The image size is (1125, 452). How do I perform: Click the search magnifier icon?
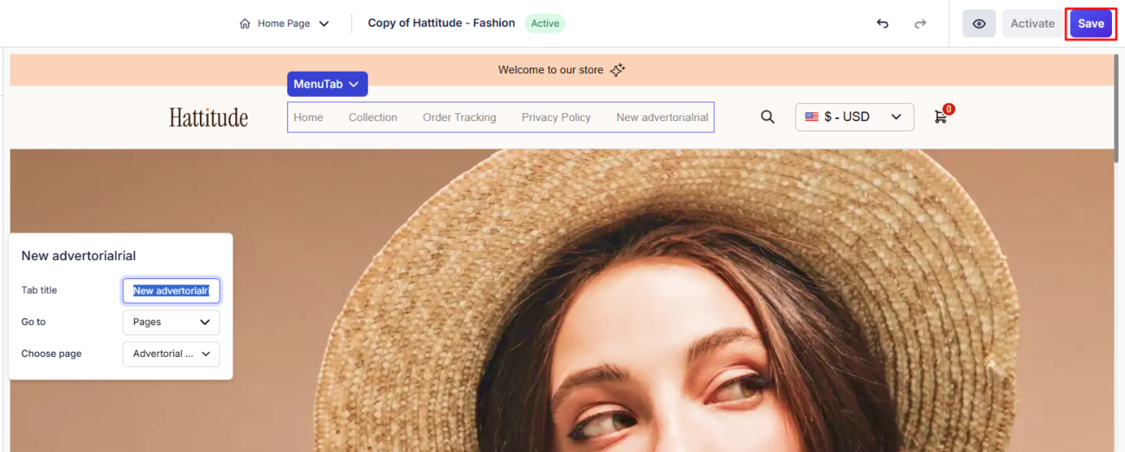pos(767,117)
